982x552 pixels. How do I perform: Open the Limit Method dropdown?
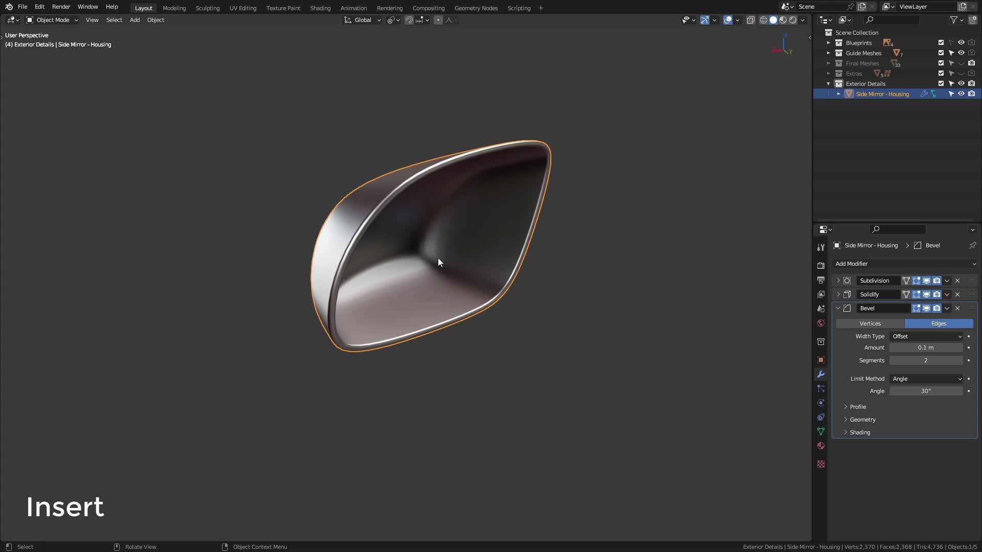coord(926,379)
